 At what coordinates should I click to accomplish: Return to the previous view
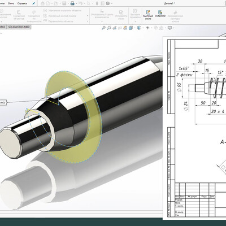point(114,28)
